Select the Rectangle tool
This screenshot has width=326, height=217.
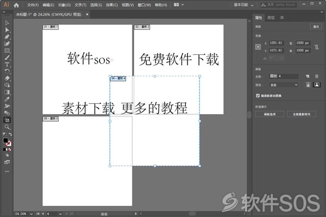(7, 51)
